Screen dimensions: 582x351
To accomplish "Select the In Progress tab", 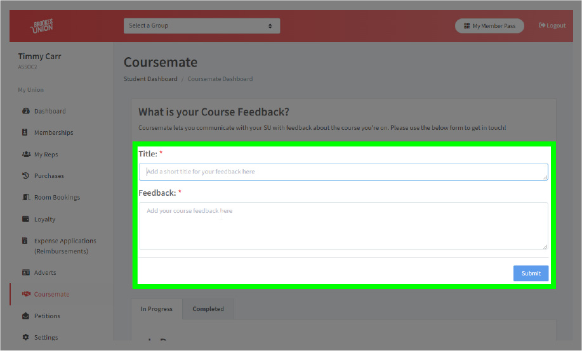I will [x=156, y=309].
